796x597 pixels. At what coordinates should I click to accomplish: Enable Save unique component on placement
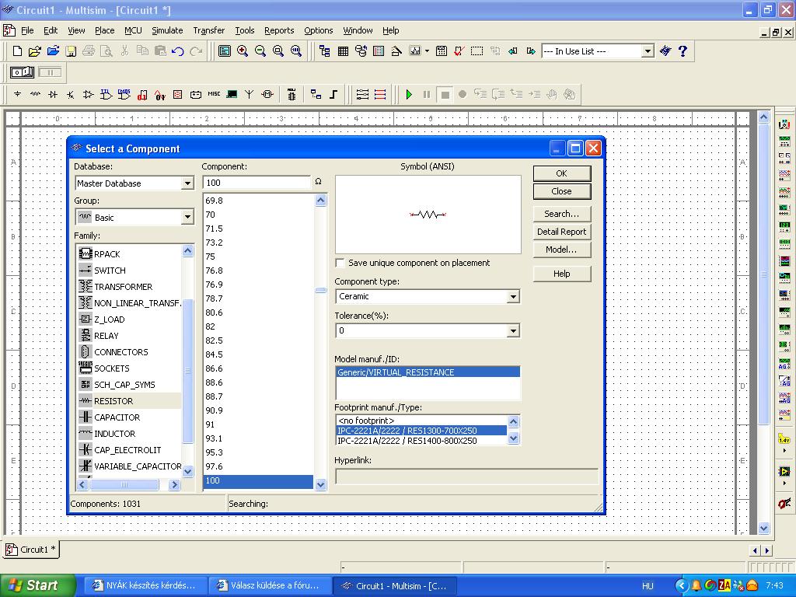[x=340, y=263]
